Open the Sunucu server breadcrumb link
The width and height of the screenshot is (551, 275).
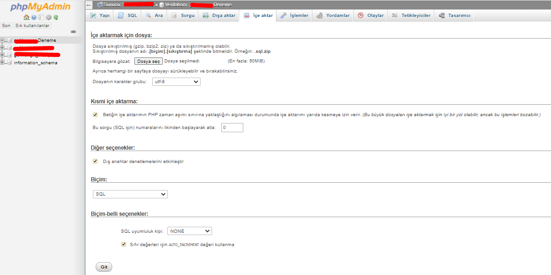[128, 5]
